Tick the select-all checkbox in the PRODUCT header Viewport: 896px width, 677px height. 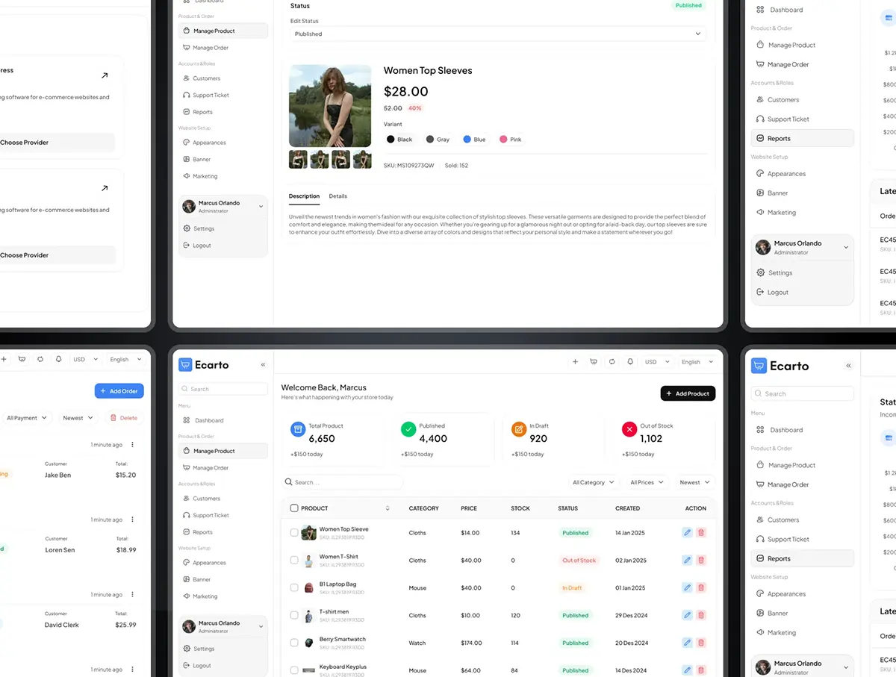pyautogui.click(x=293, y=508)
